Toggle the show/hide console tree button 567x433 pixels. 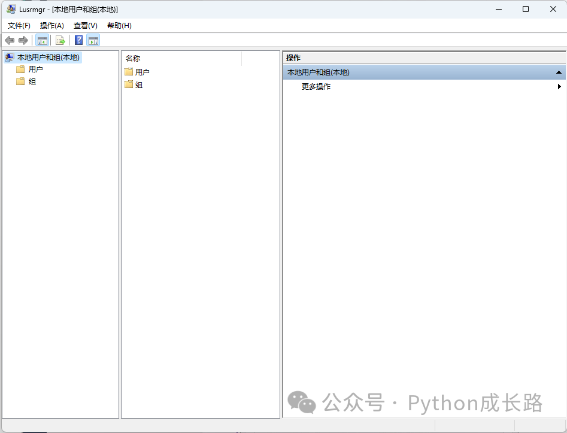coord(42,40)
